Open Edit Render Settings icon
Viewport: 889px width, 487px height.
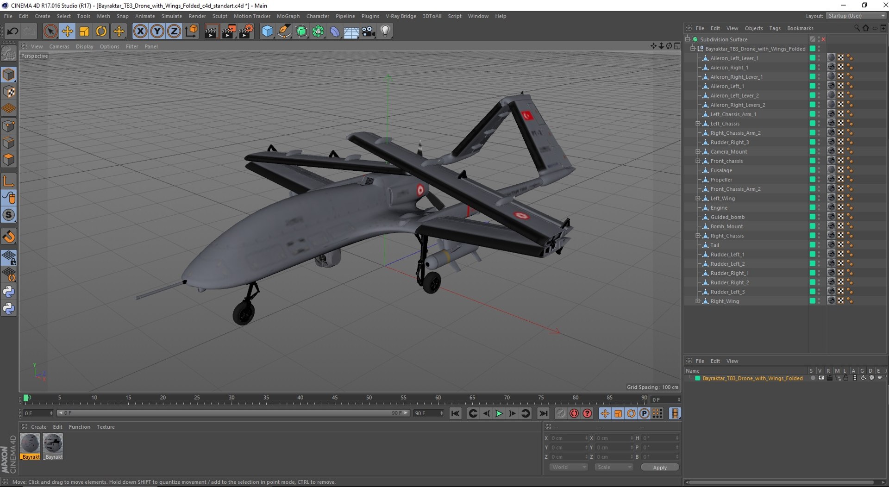(x=245, y=31)
